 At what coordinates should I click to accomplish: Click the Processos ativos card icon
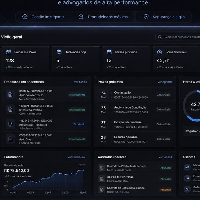point(9,52)
